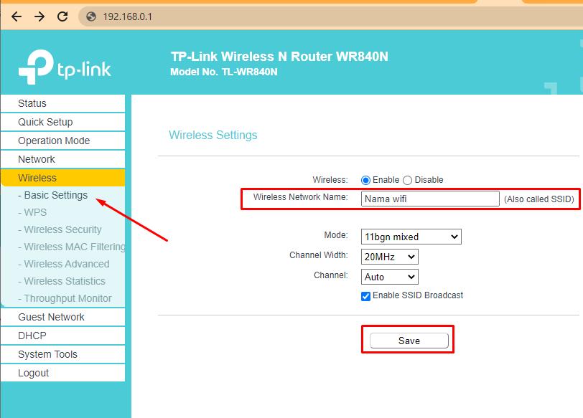This screenshot has width=583, height=418.
Task: Reload the page with the refresh icon
Action: point(62,16)
